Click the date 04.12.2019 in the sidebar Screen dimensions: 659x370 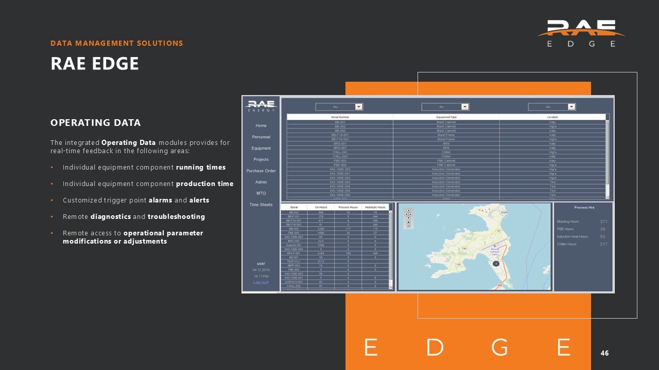(261, 270)
